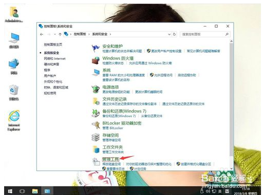The height and width of the screenshot is (195, 262).
Task: Select 用户帐户 in sidebar
Action: coord(50,76)
